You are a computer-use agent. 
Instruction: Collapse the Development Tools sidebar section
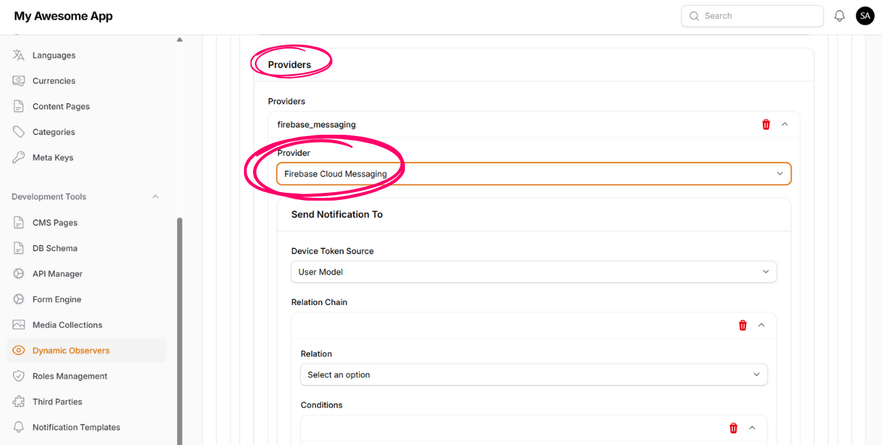(155, 197)
